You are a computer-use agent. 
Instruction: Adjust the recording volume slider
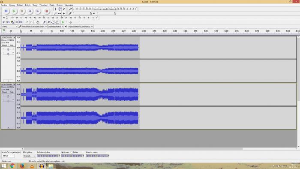82,13
